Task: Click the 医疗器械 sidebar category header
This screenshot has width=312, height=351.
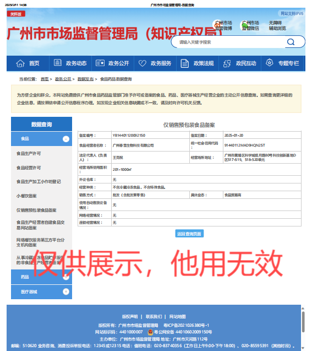Action: tap(42, 291)
